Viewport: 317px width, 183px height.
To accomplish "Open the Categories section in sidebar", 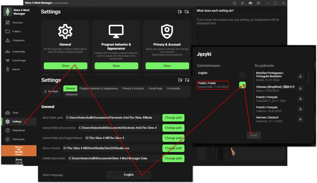I will coord(18,40).
